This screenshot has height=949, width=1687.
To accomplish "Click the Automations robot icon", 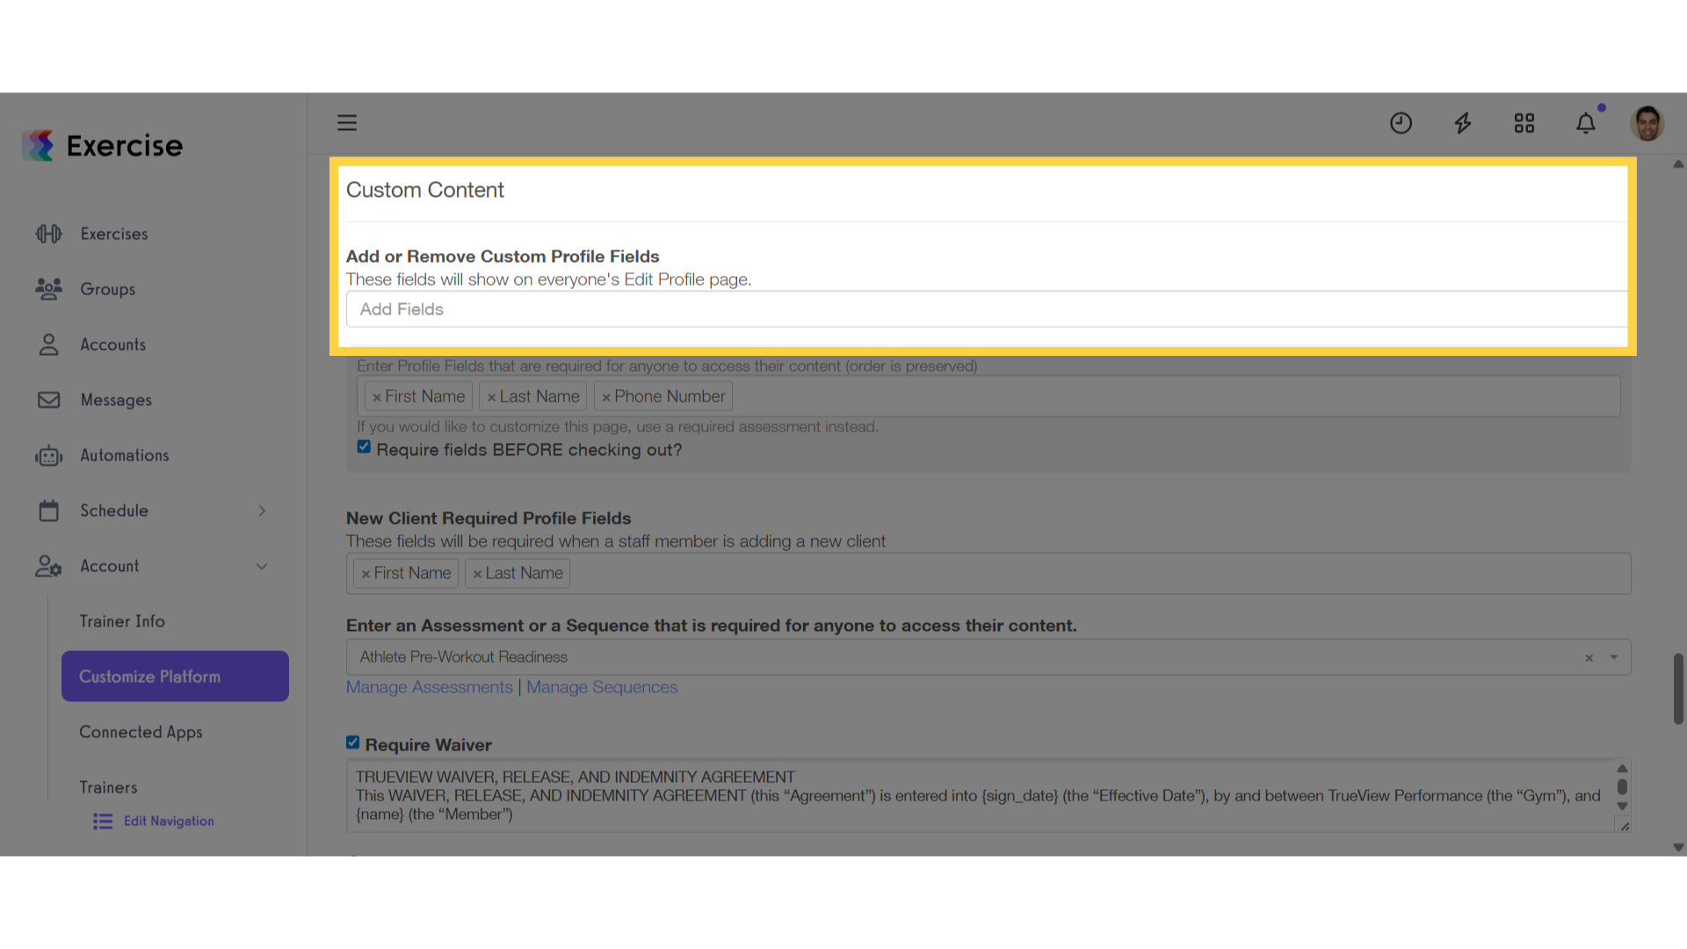I will (x=49, y=455).
